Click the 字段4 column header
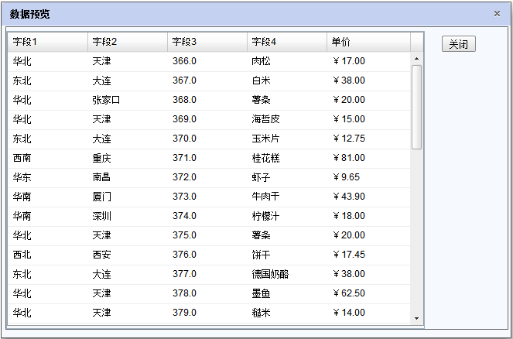 286,42
